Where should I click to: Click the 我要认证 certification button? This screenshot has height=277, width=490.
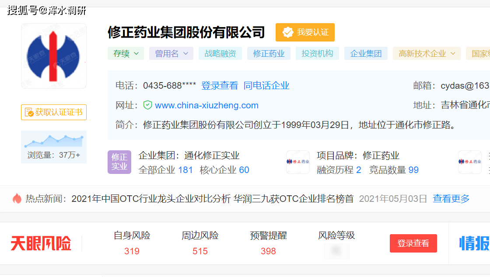click(x=305, y=32)
